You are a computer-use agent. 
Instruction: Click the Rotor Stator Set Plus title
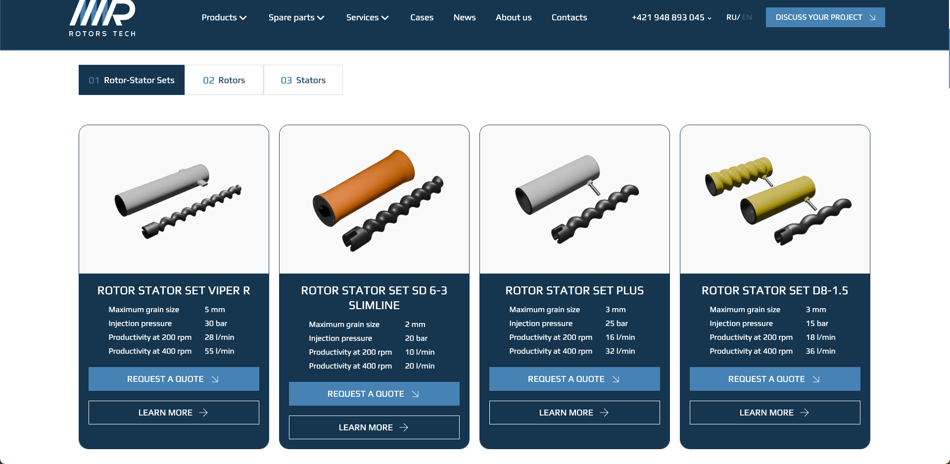pos(574,290)
